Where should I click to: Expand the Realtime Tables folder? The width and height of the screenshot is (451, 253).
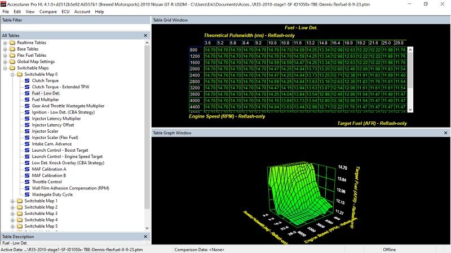(x=5, y=43)
